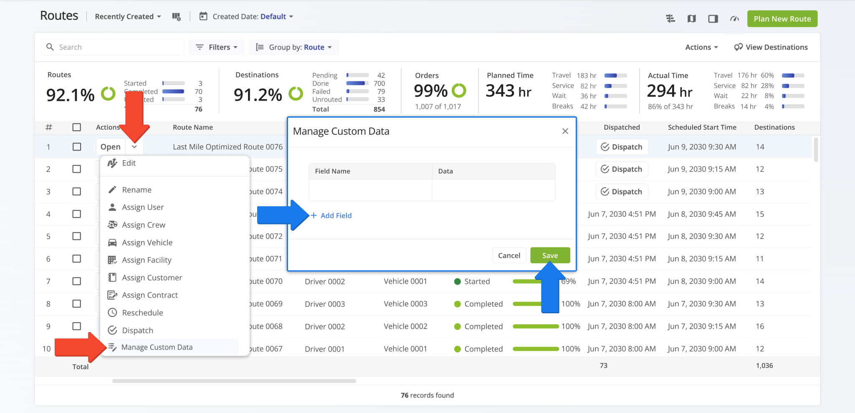This screenshot has width=855, height=413.
Task: Open the timeline view icon in top toolbar
Action: coord(670,19)
